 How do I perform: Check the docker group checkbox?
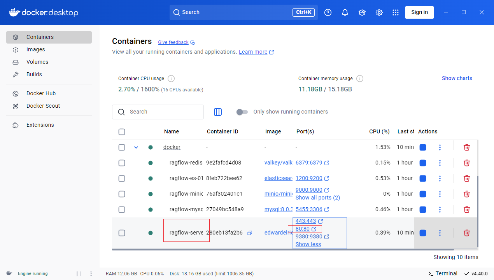122,147
